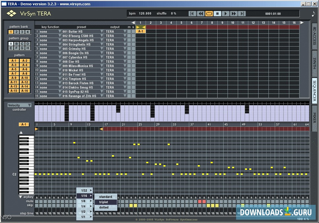Toggle mute for track 1 Butter HS
Image resolution: width=319 pixels, height=223 pixels.
click(x=129, y=31)
